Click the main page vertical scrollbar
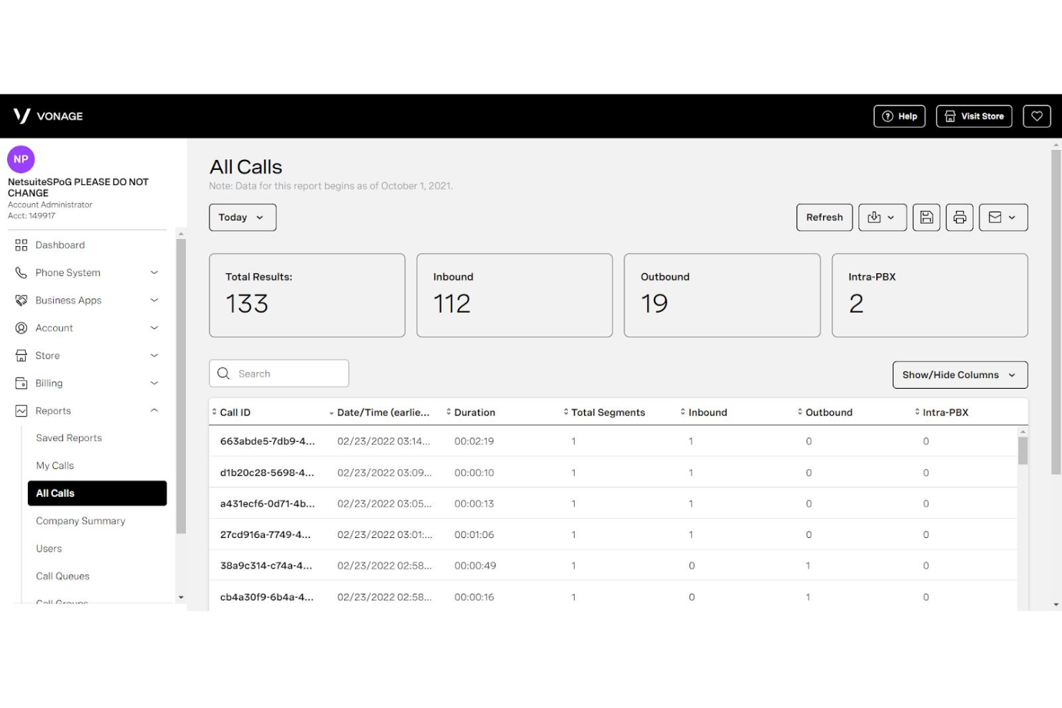This screenshot has width=1062, height=708. (1056, 312)
